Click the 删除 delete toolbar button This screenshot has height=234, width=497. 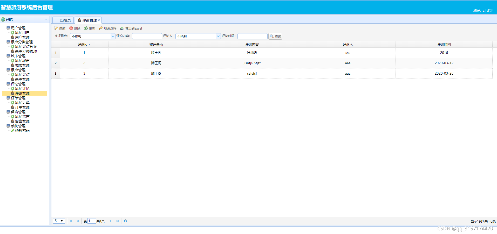[75, 29]
